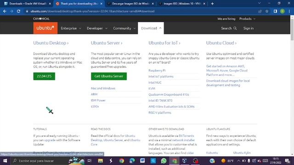The image size is (294, 165).
Task: Expand the Developer menu
Action: pyautogui.click(x=97, y=28)
